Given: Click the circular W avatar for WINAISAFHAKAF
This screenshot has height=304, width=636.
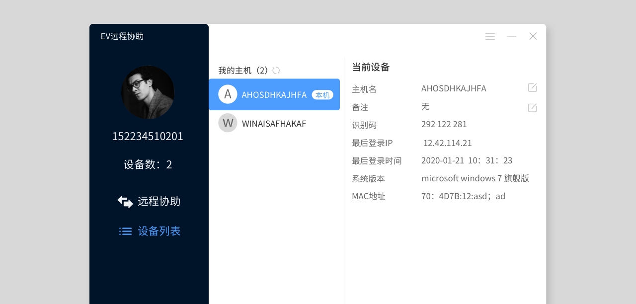Looking at the screenshot, I should (228, 123).
